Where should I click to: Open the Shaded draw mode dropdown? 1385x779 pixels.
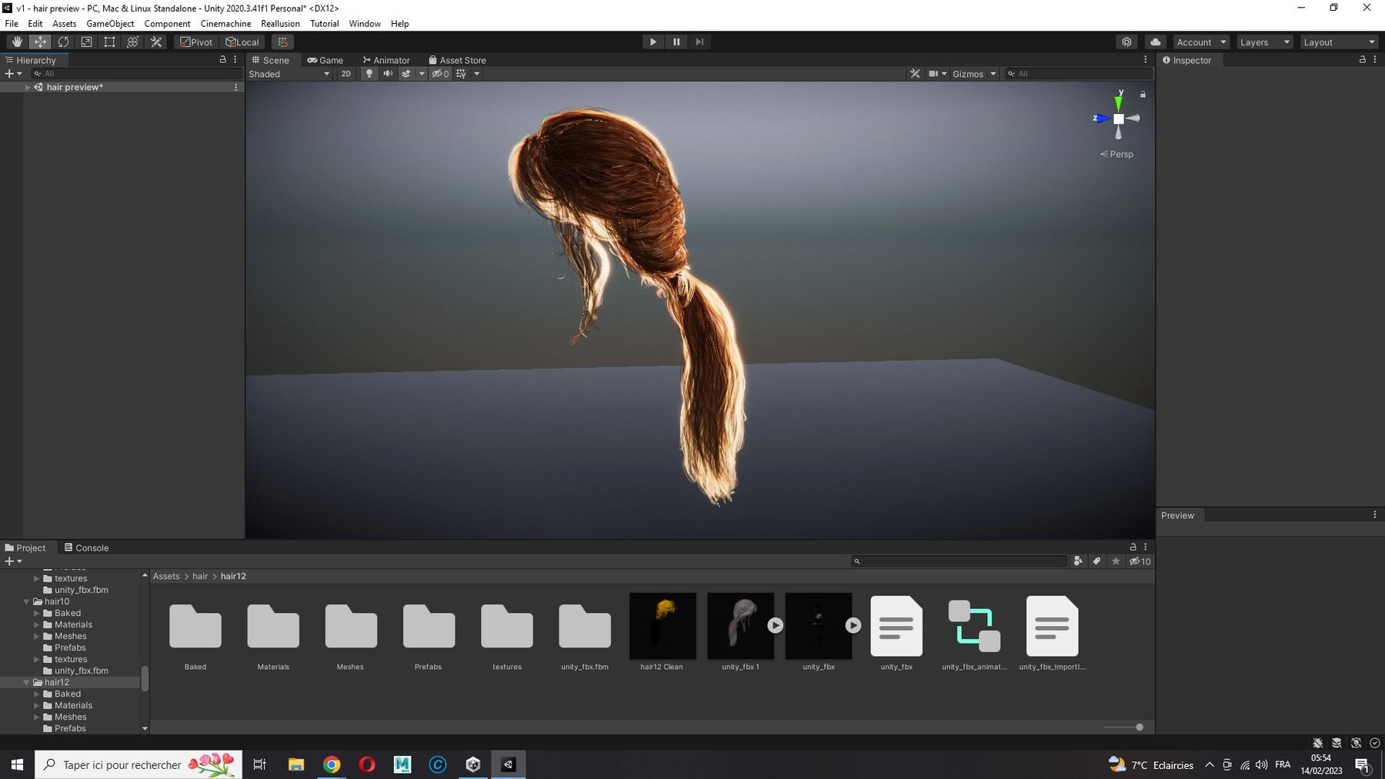point(289,74)
